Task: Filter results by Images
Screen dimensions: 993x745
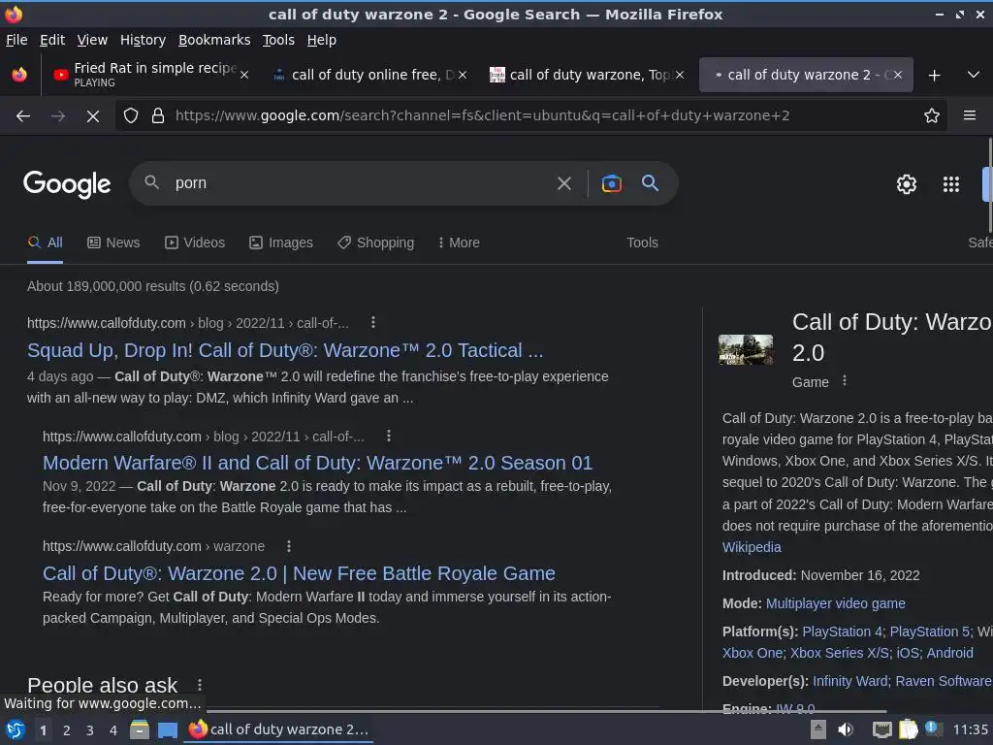Action: pyautogui.click(x=281, y=243)
